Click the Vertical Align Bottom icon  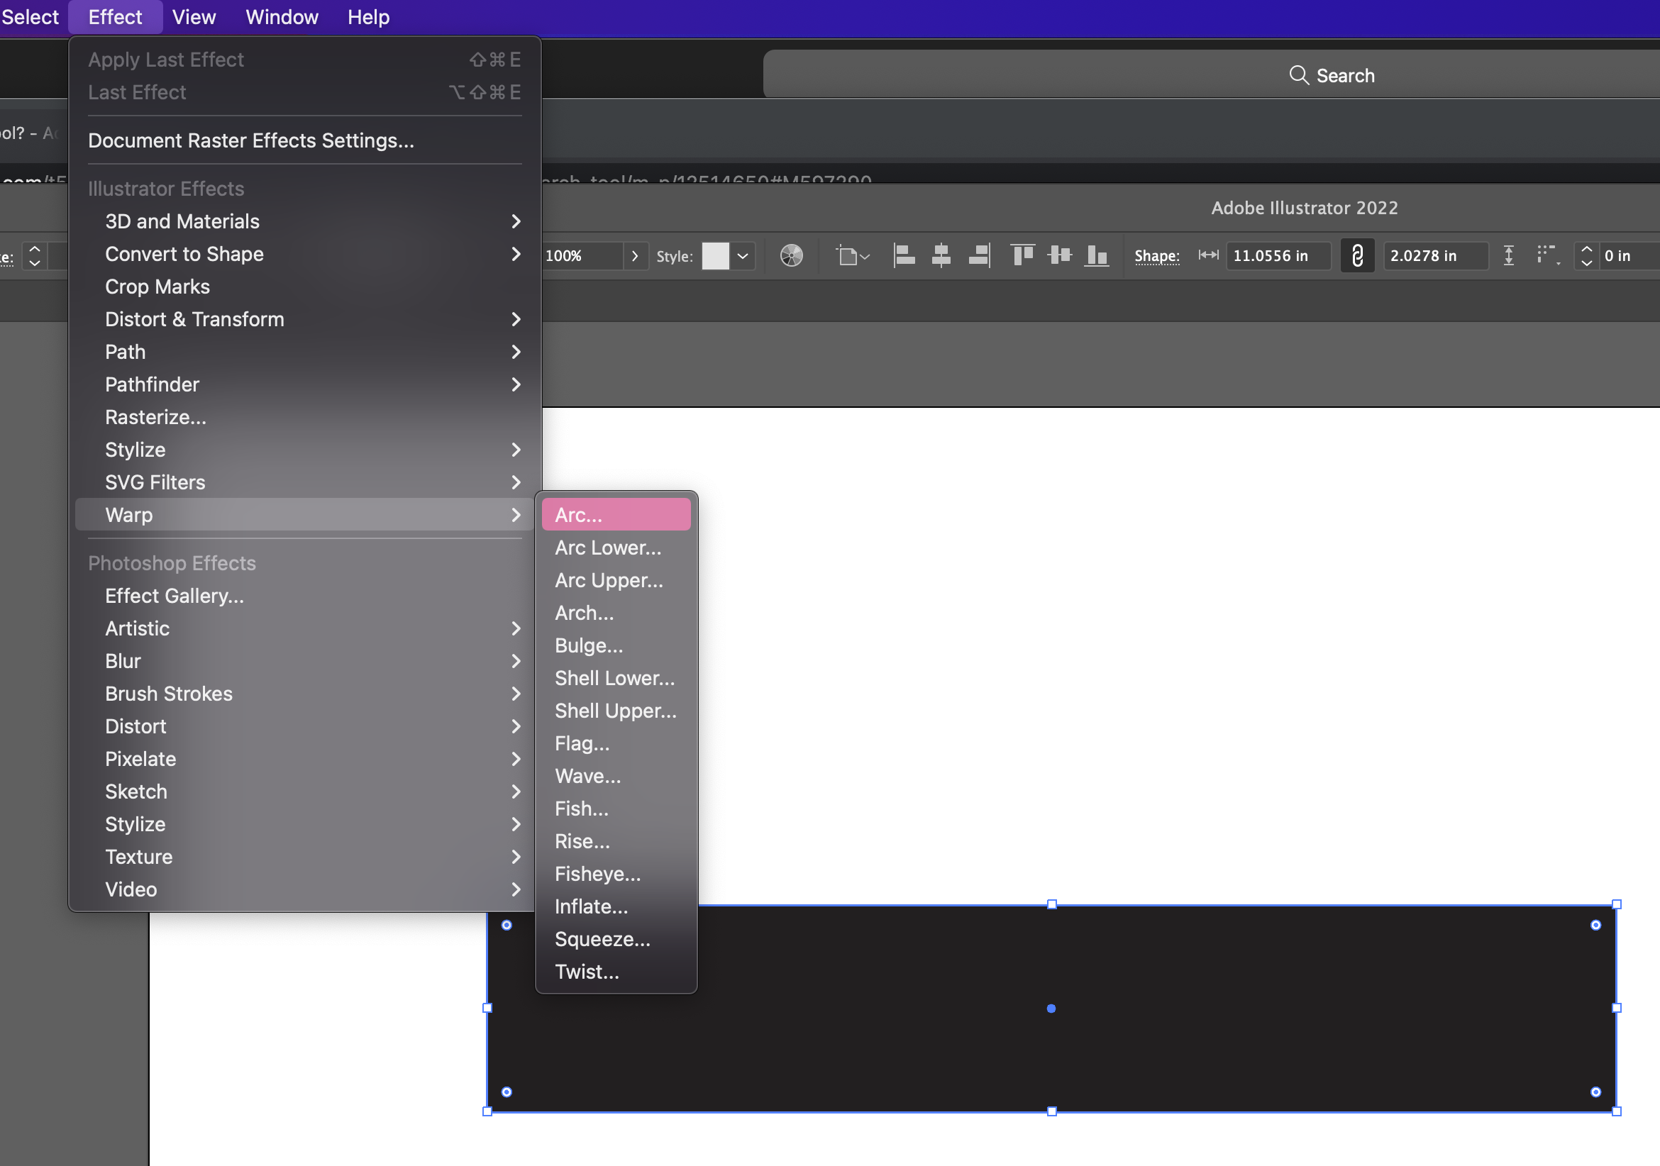pos(1096,255)
